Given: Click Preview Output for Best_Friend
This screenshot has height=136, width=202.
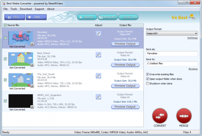Looking at the screenshot, I should [x=125, y=65].
